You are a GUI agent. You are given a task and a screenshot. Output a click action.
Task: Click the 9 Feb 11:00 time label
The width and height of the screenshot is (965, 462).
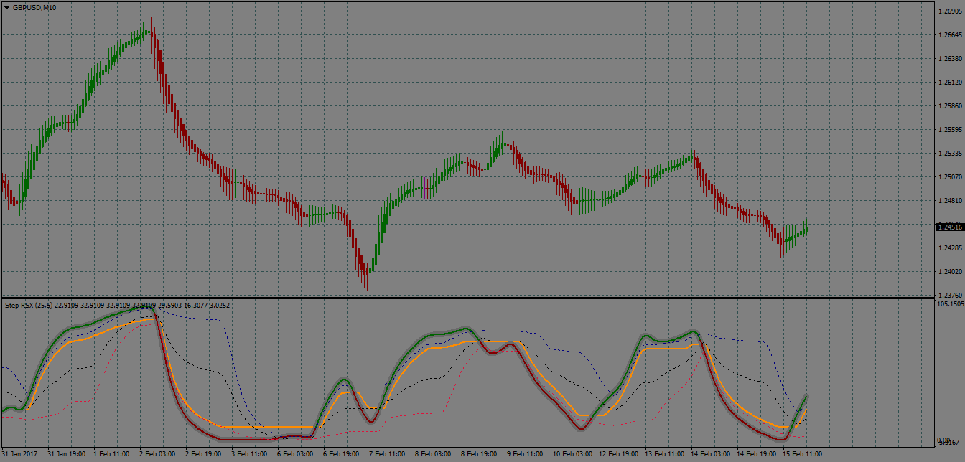525,454
